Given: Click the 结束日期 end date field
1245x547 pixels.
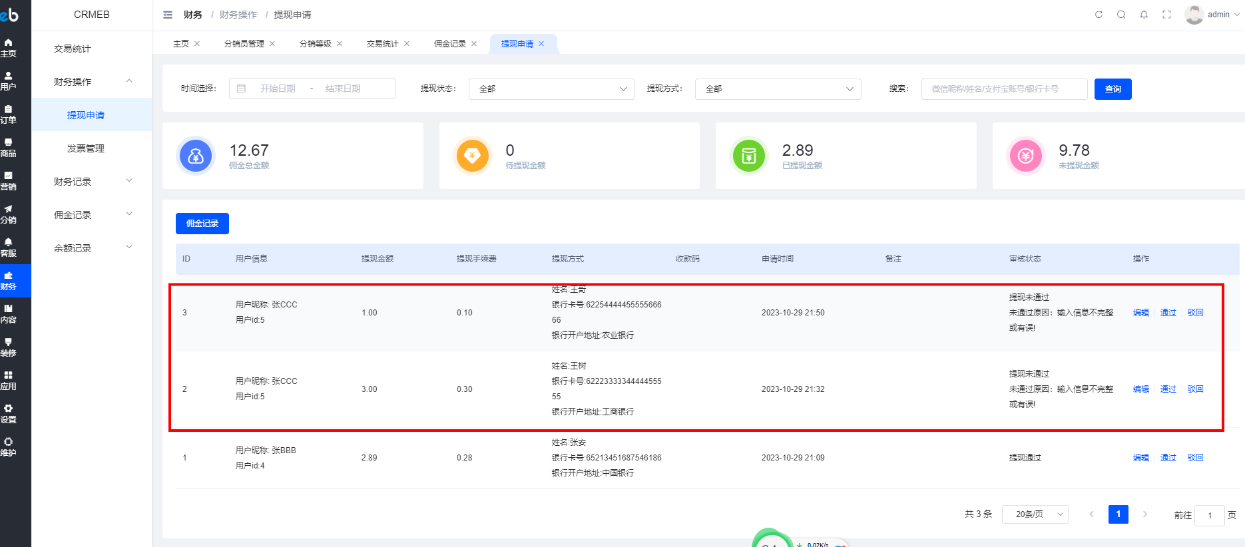Looking at the screenshot, I should pyautogui.click(x=343, y=89).
